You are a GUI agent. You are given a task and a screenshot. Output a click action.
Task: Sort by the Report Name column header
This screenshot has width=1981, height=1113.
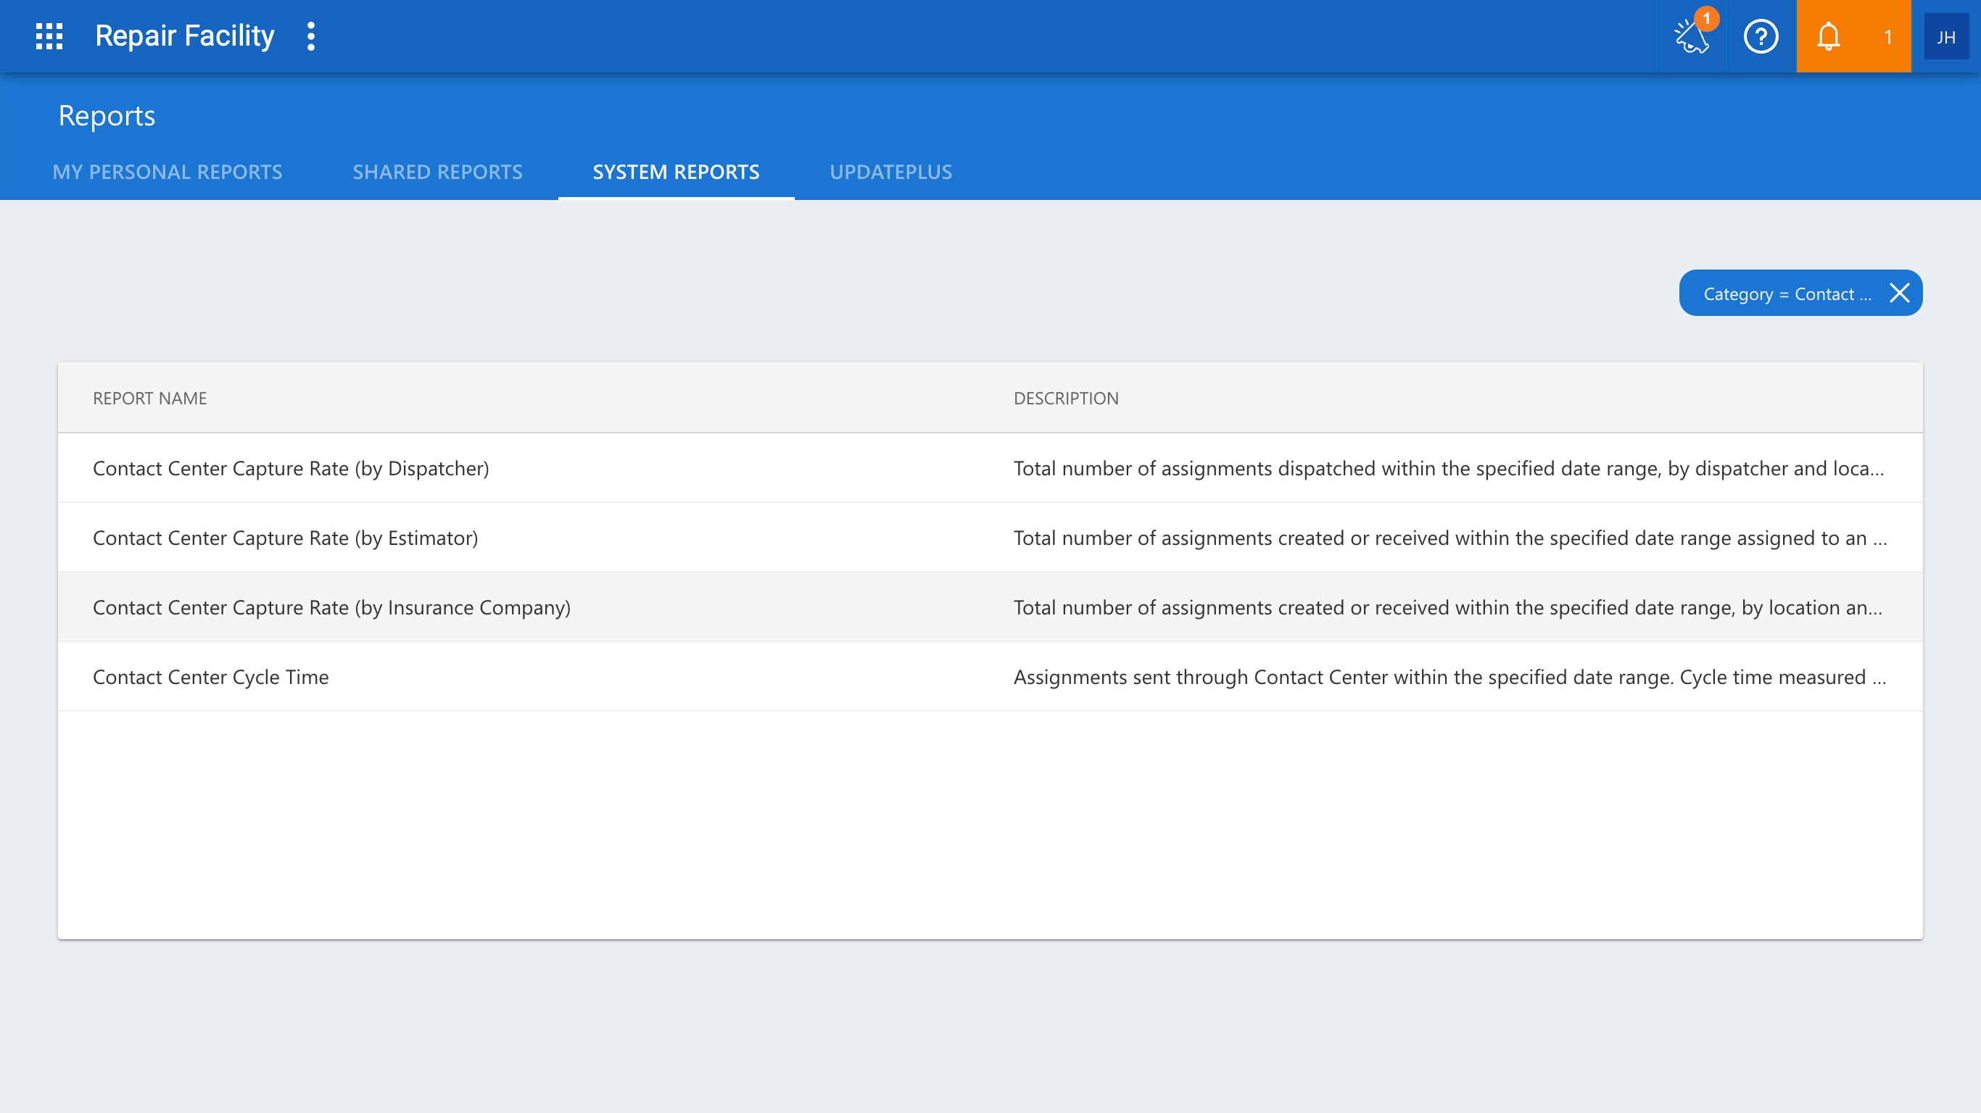pyautogui.click(x=150, y=398)
